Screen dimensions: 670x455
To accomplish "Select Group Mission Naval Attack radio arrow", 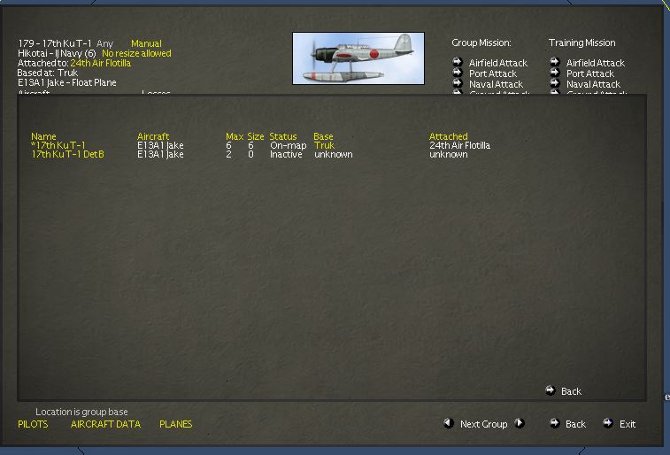I will pyautogui.click(x=458, y=83).
